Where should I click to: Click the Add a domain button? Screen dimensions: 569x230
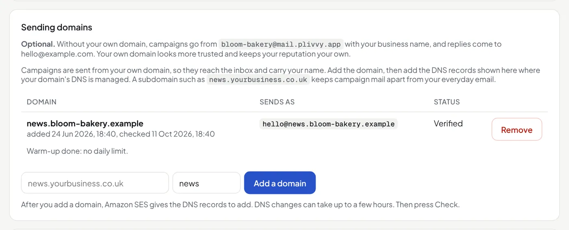(x=280, y=183)
